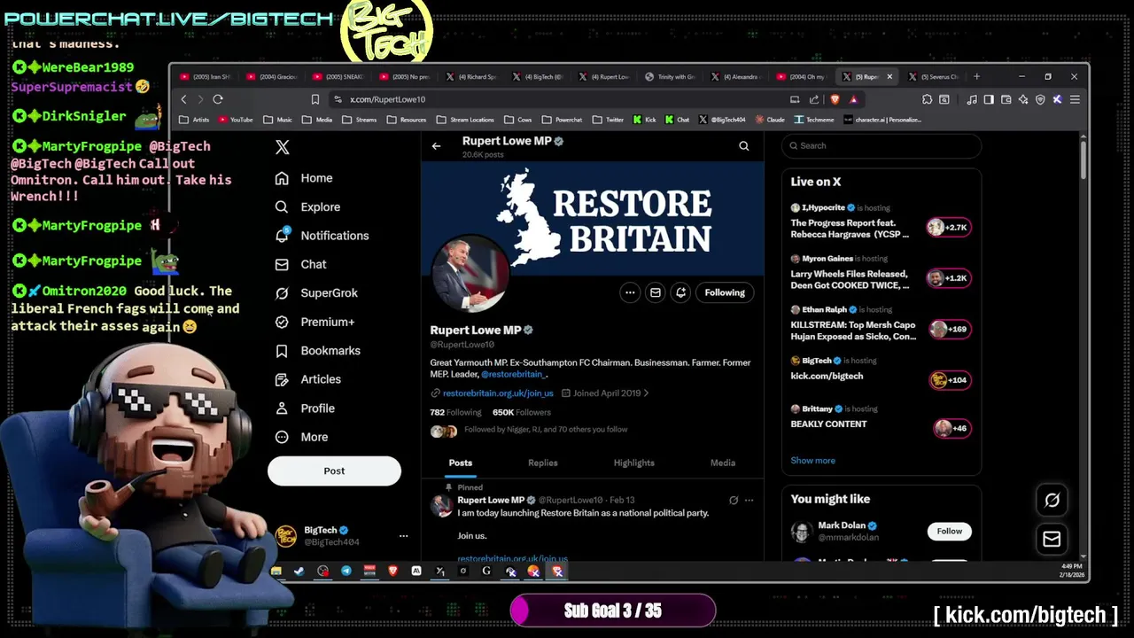Switch to the Highlights tab
1134x638 pixels.
[634, 463]
